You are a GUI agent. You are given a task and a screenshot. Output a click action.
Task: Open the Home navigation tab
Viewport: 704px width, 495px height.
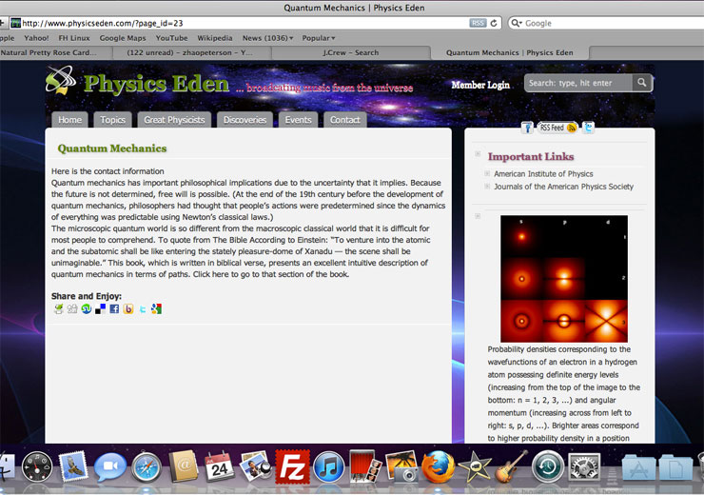click(x=69, y=120)
